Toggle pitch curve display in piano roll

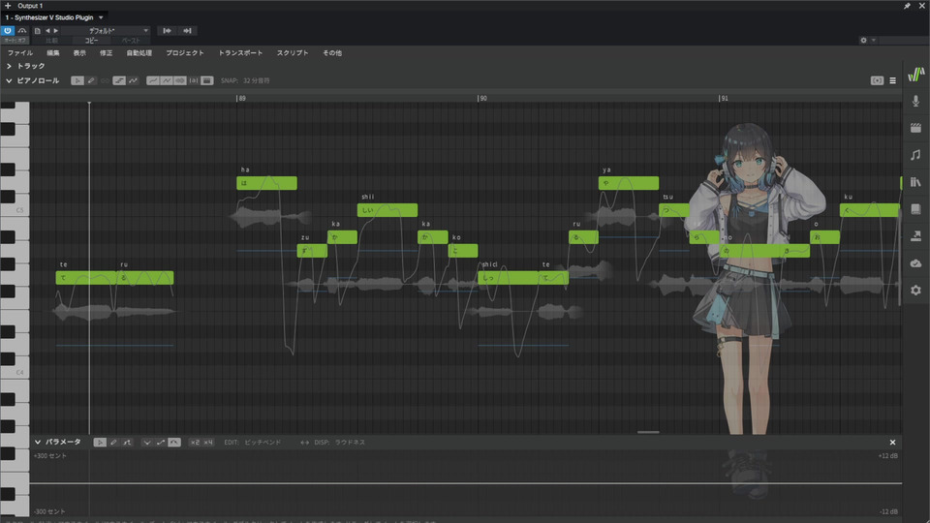(x=153, y=80)
